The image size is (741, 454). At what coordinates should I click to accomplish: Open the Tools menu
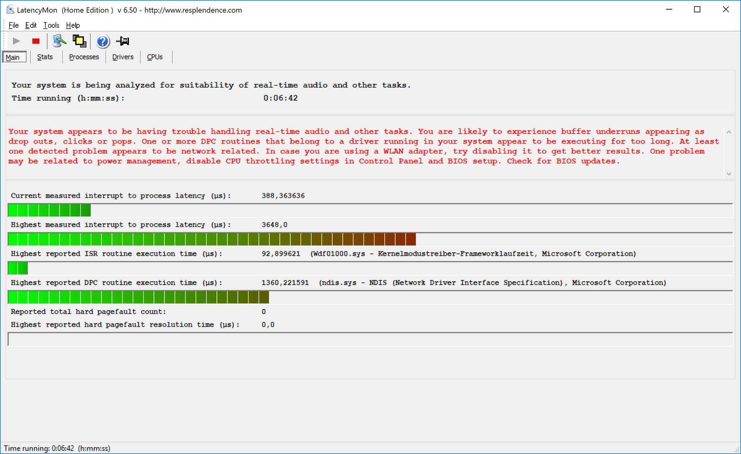51,25
